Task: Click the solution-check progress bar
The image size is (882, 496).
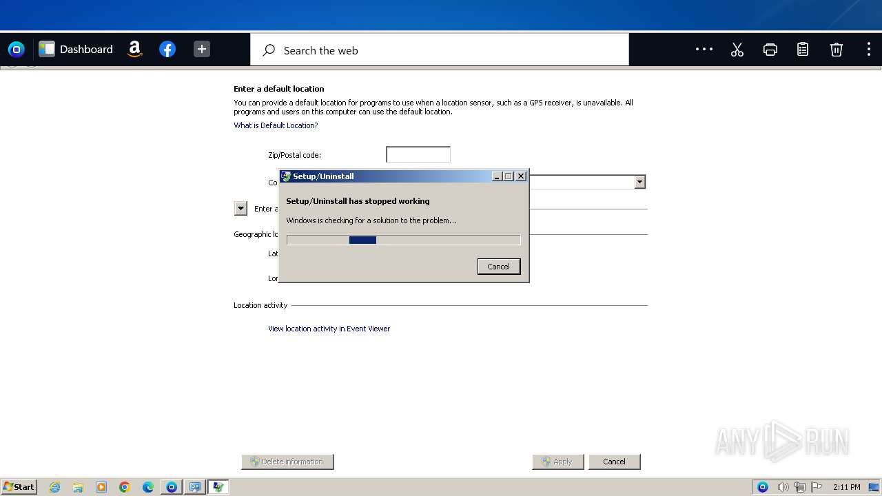Action: tap(403, 240)
